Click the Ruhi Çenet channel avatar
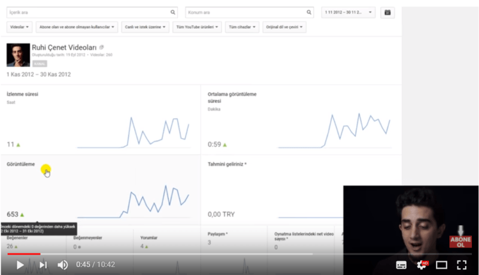Image resolution: width=479 pixels, height=275 pixels. (x=18, y=55)
